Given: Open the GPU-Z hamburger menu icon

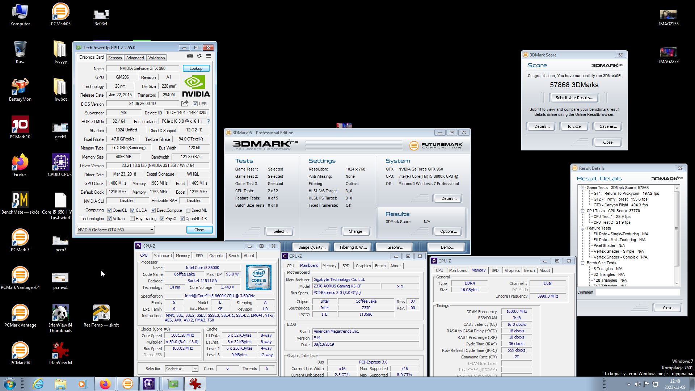Looking at the screenshot, I should (208, 56).
